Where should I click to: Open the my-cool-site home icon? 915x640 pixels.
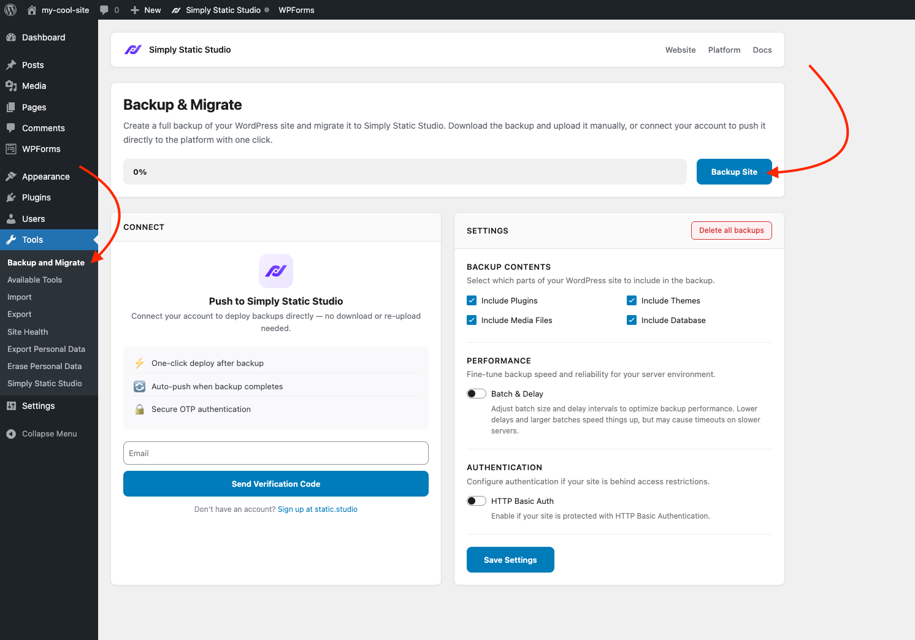click(x=32, y=10)
